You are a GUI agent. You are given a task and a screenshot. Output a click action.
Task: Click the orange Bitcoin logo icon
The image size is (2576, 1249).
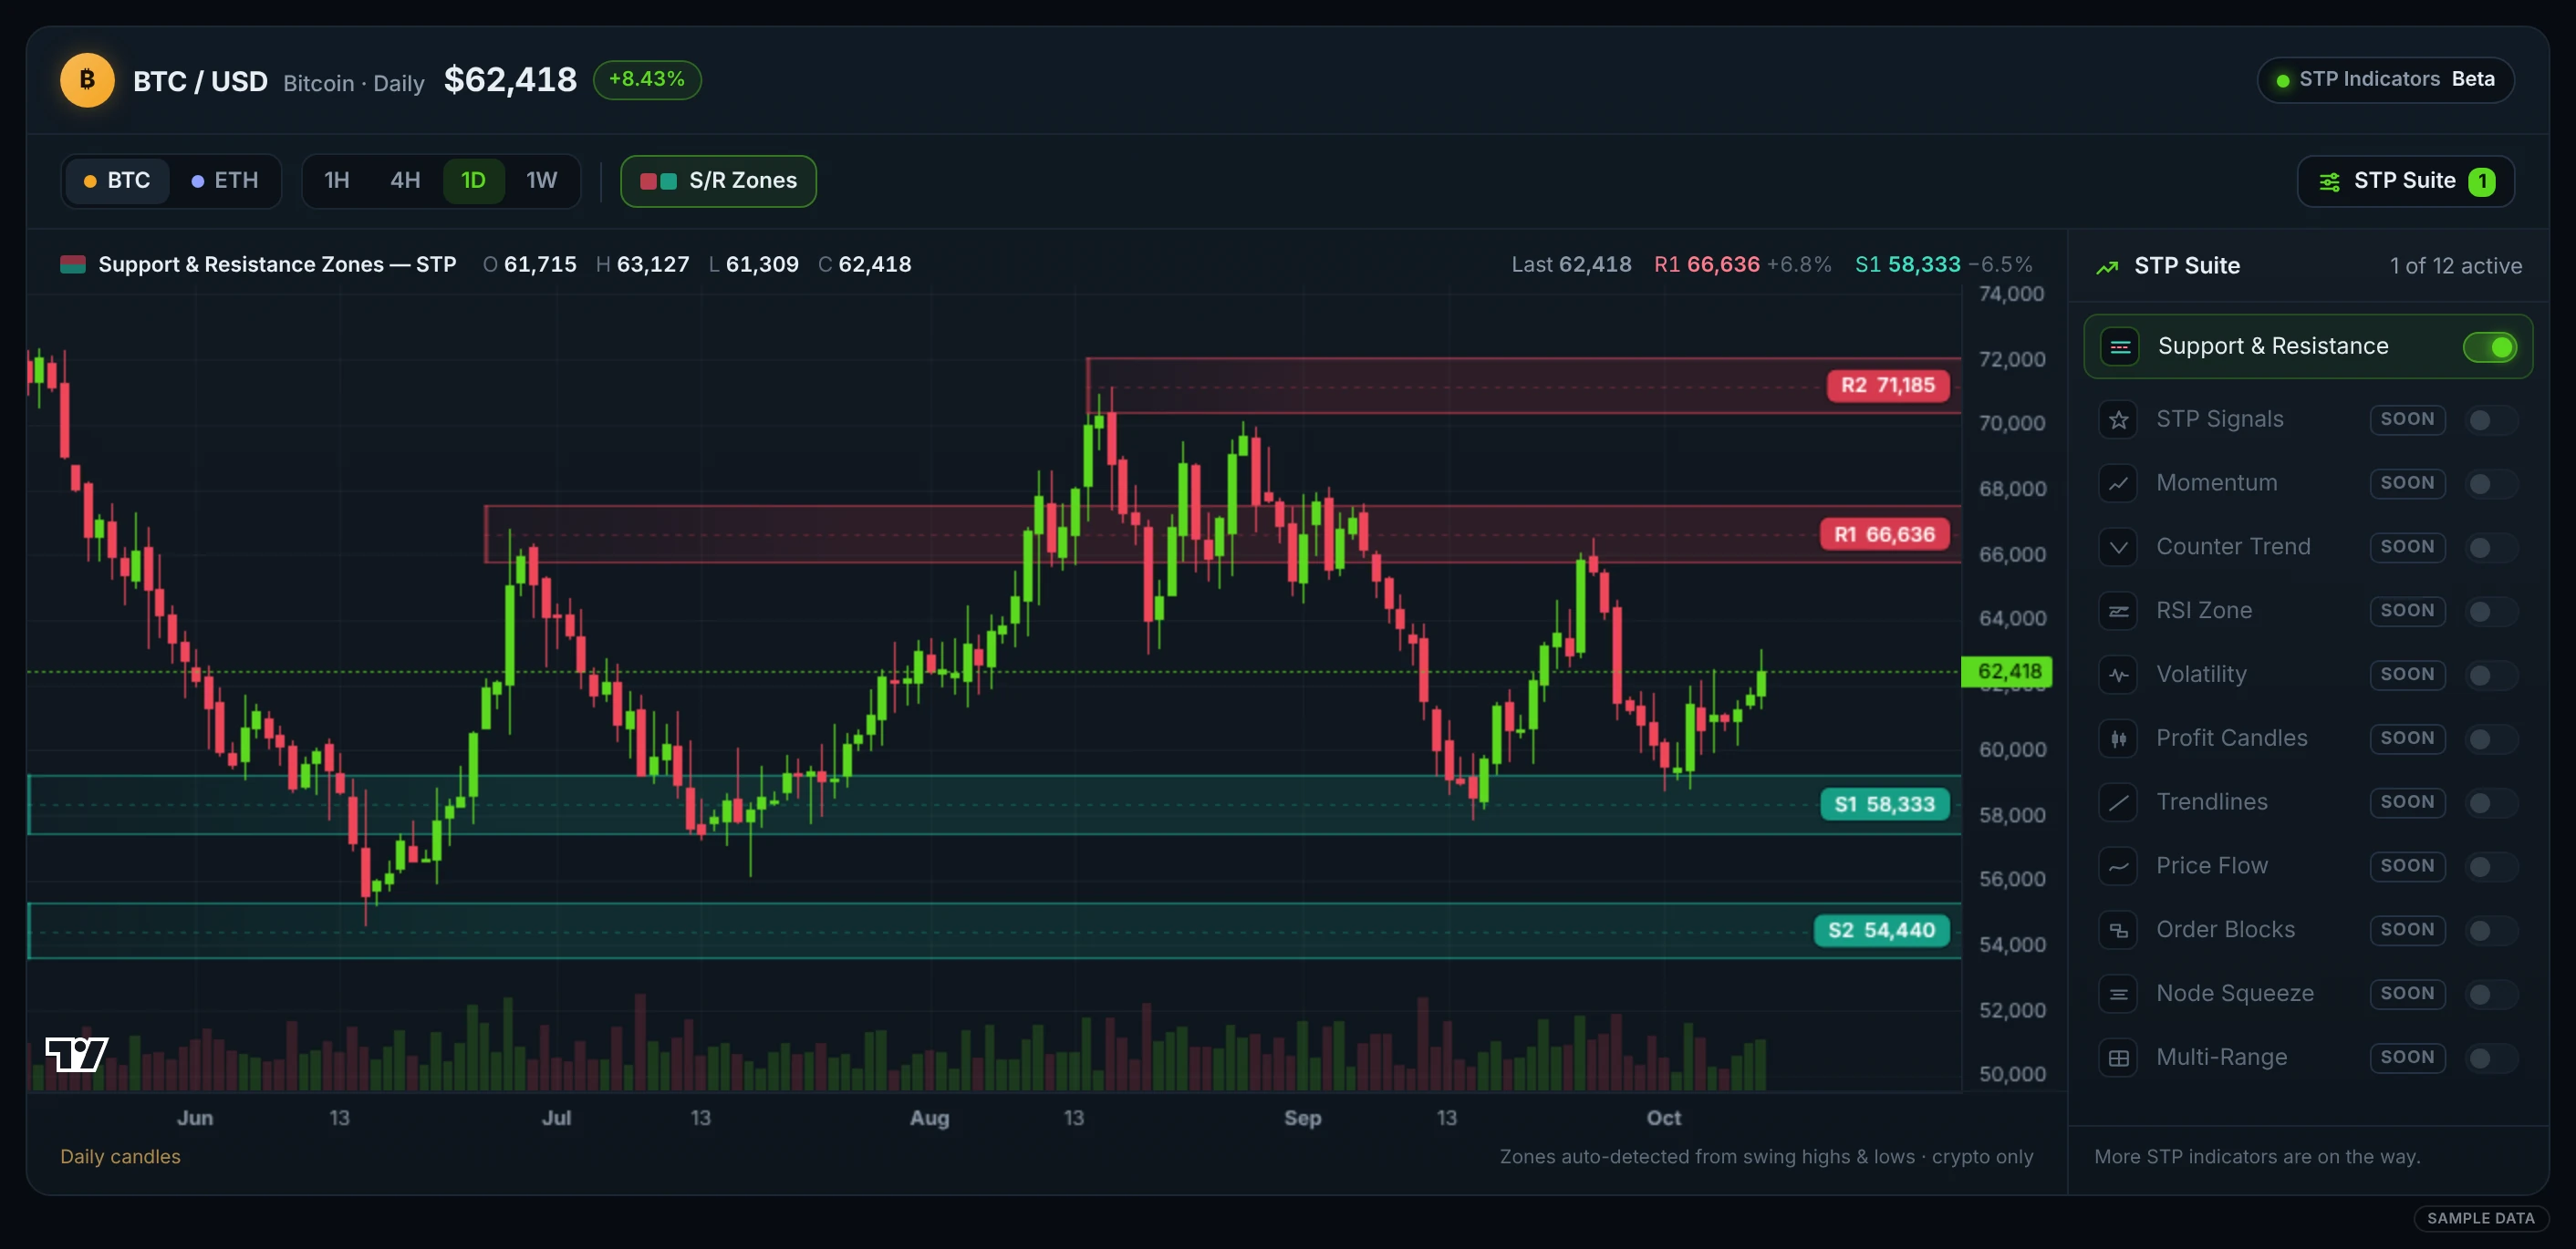click(x=87, y=80)
